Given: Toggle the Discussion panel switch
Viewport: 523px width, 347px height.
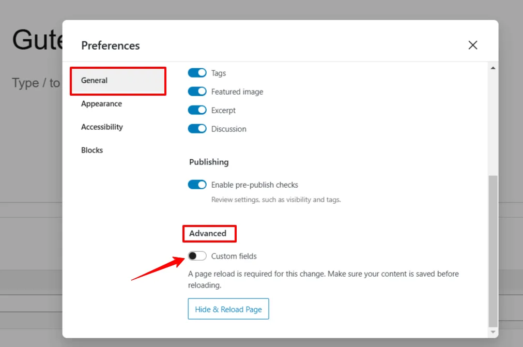Looking at the screenshot, I should click(x=197, y=129).
